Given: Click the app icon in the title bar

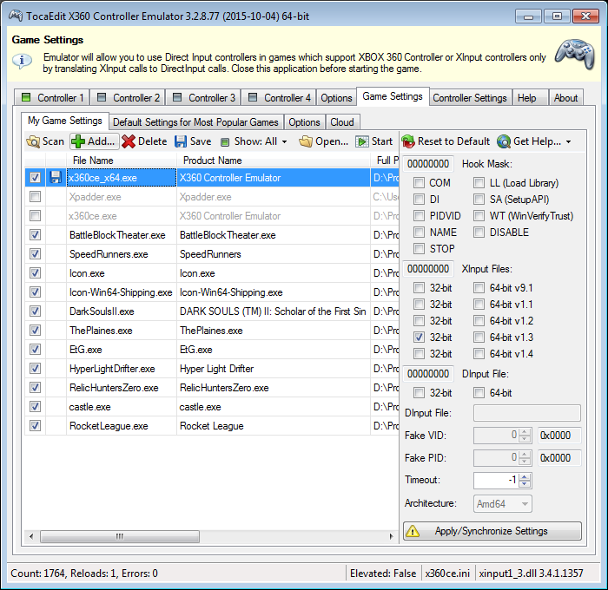Looking at the screenshot, I should tap(16, 16).
